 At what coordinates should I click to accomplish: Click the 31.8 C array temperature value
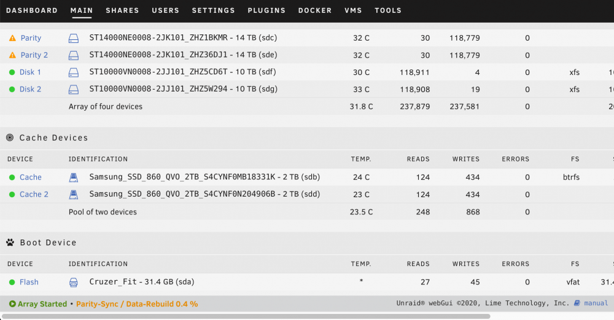coord(361,106)
